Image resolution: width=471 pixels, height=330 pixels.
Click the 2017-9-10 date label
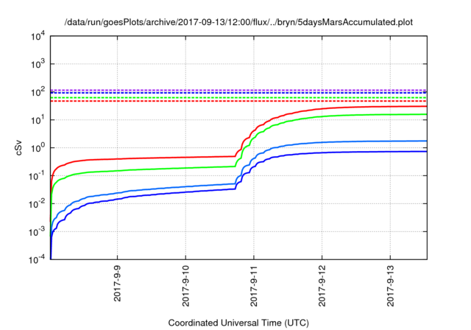[x=185, y=286]
